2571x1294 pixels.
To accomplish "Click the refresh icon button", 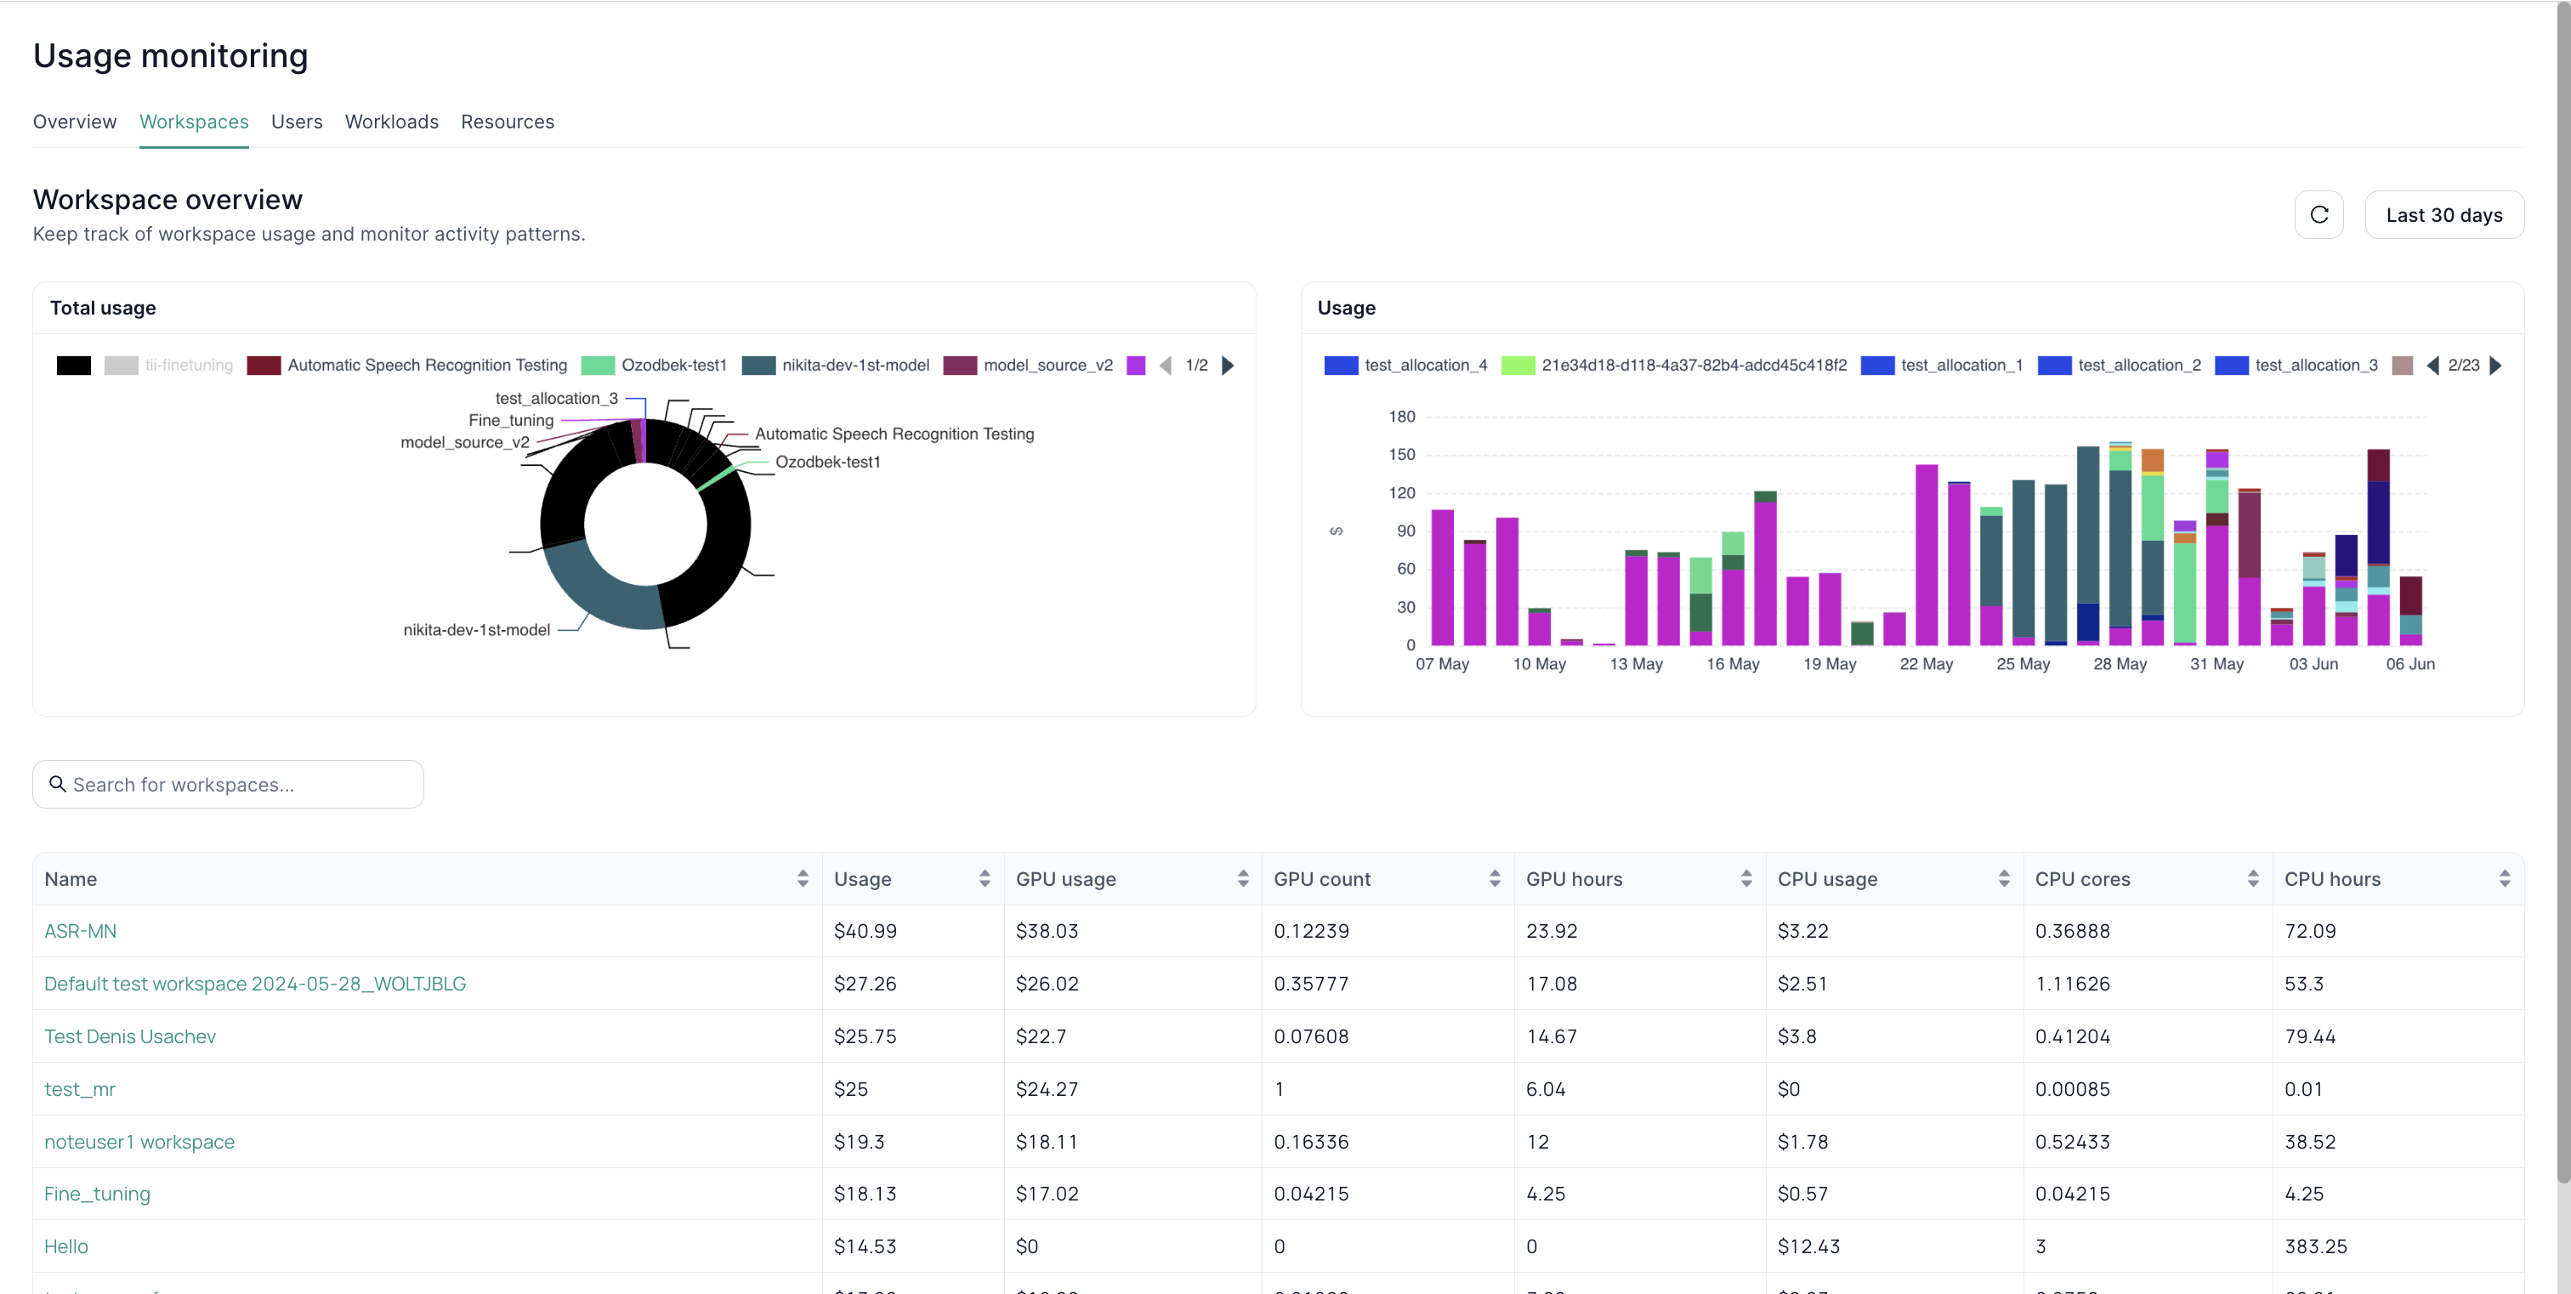I will [x=2318, y=214].
